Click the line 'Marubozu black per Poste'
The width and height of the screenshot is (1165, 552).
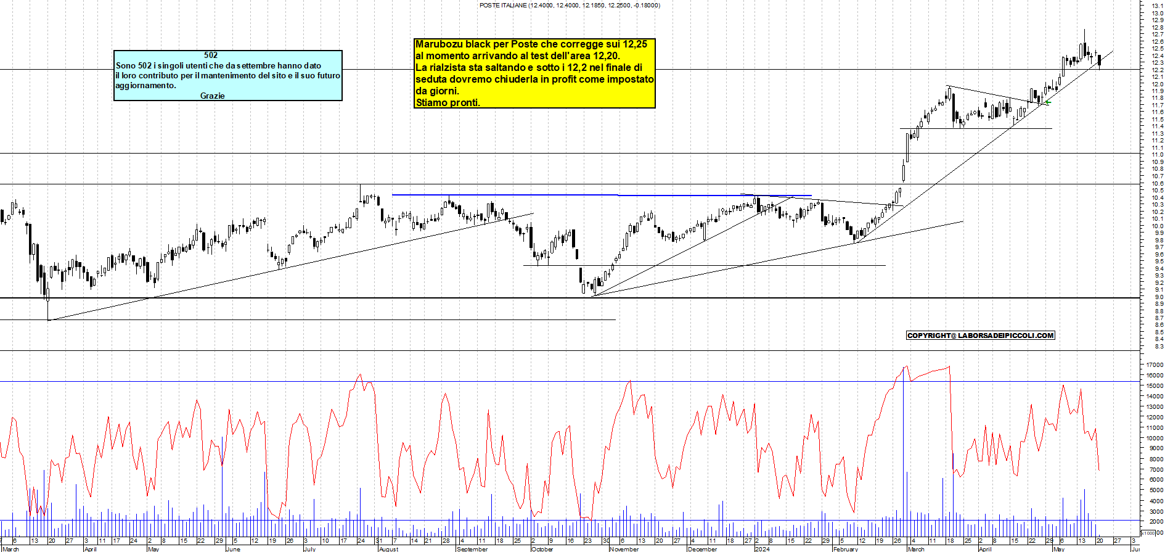[531, 44]
